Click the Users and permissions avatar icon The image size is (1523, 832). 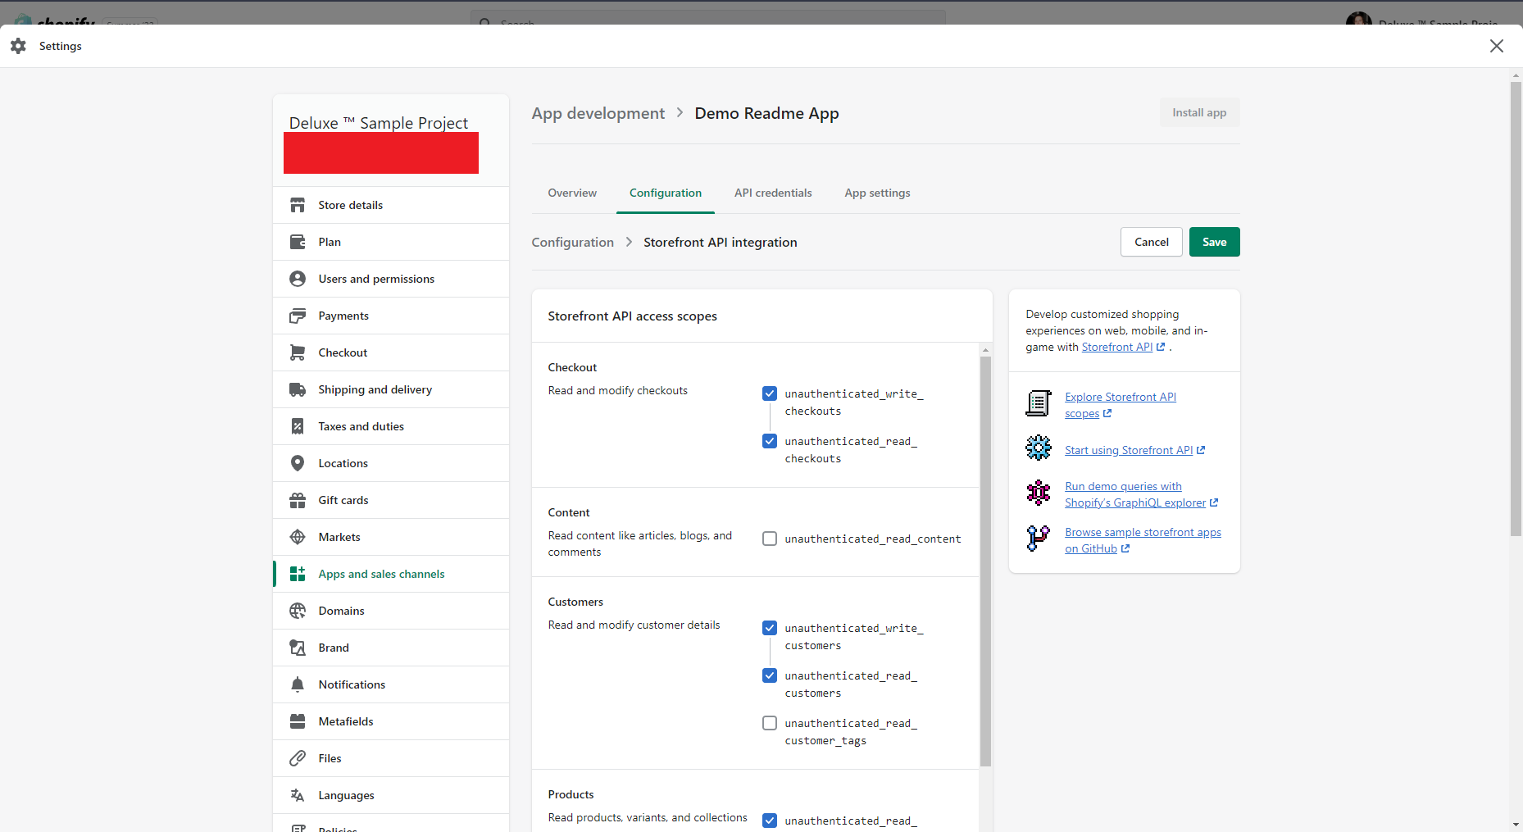coord(298,279)
